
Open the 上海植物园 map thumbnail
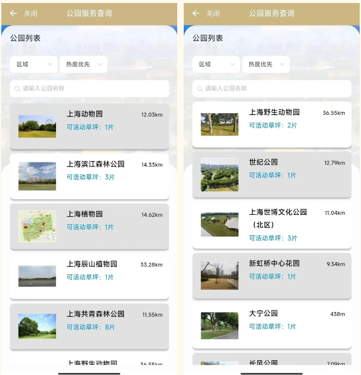click(37, 226)
